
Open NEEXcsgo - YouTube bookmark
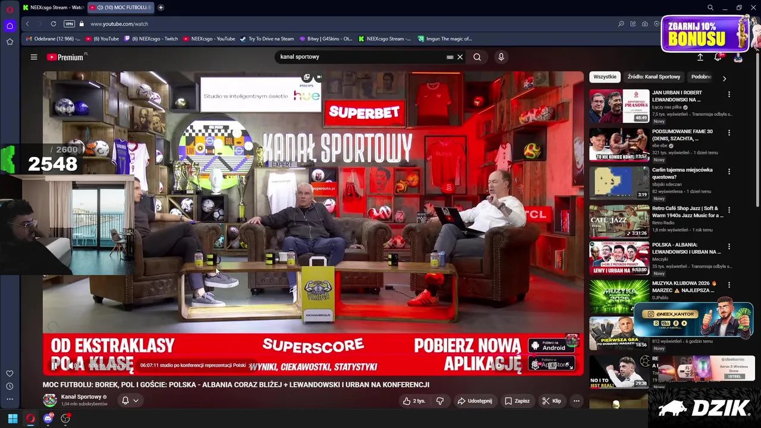tap(209, 39)
